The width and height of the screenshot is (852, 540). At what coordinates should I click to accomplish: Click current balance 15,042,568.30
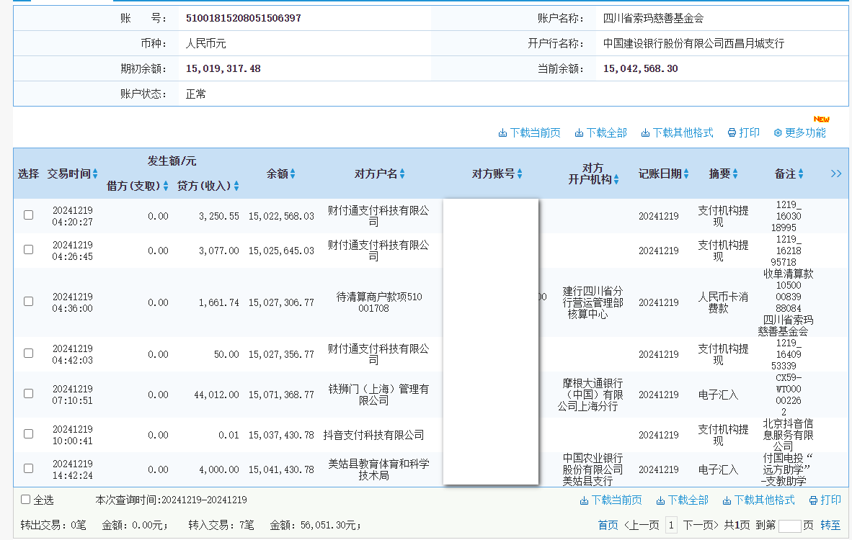[x=641, y=69]
